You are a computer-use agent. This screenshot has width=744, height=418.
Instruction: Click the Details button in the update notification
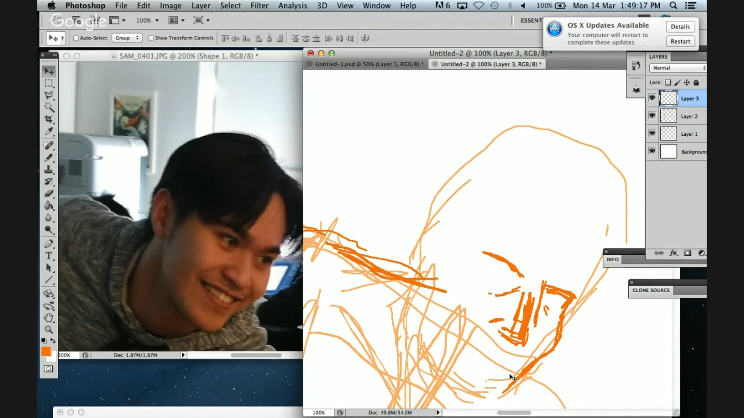(x=680, y=27)
